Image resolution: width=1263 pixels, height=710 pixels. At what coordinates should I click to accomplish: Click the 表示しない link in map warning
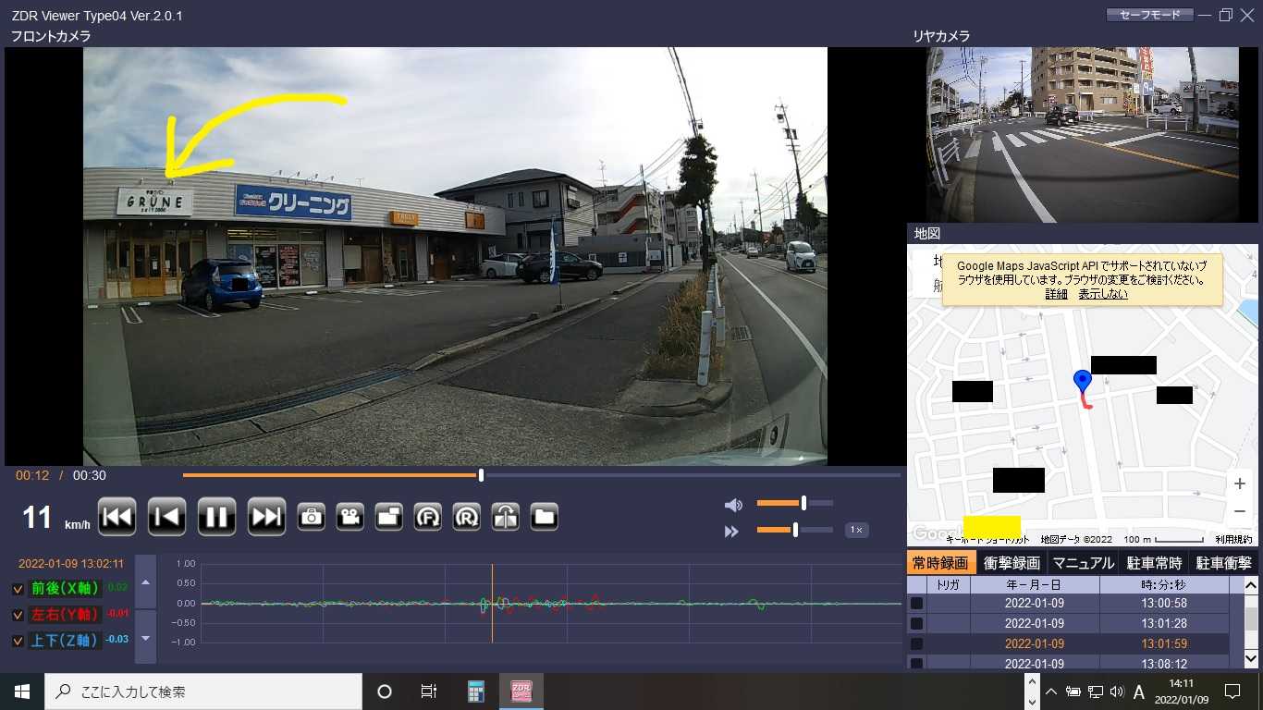[x=1103, y=294]
